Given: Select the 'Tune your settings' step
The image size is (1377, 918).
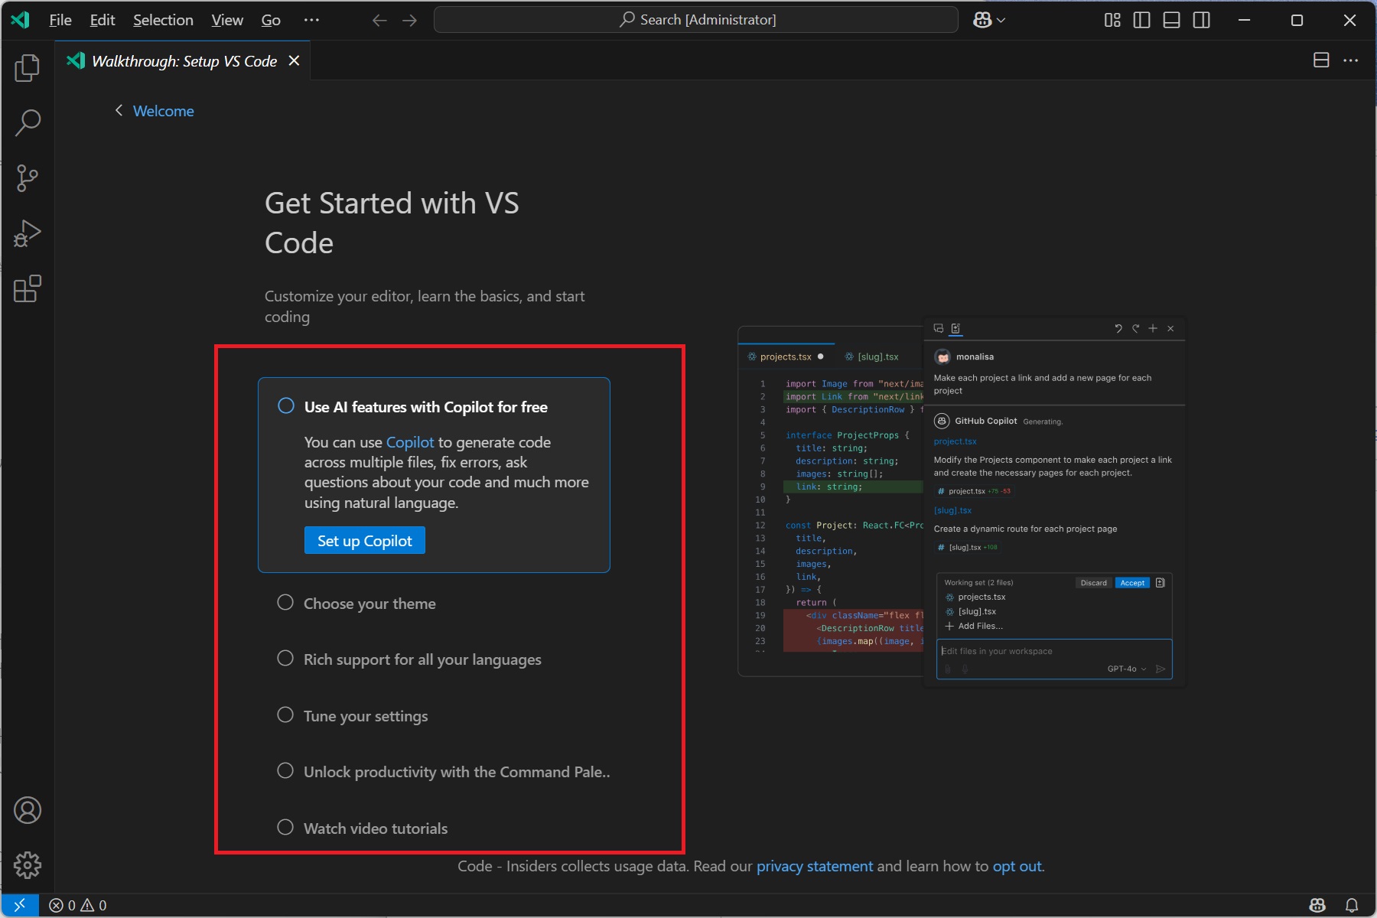Looking at the screenshot, I should pyautogui.click(x=366, y=716).
